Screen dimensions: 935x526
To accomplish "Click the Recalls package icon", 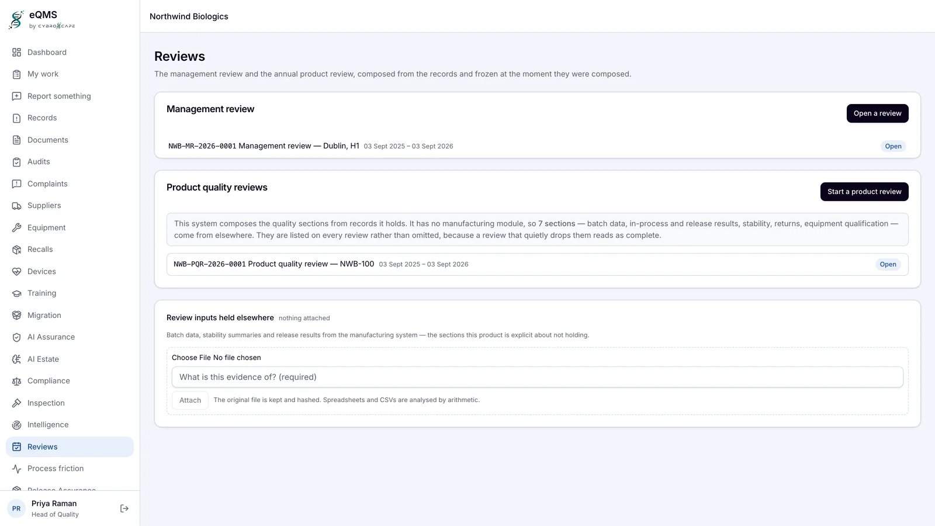I will pyautogui.click(x=16, y=250).
